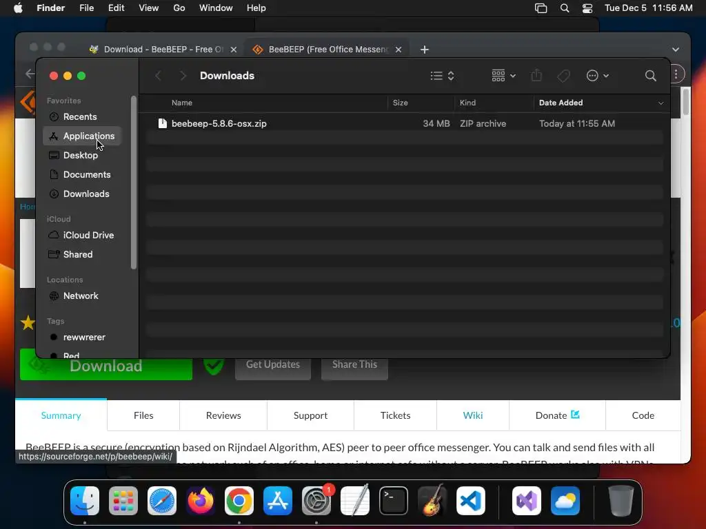
Task: Click the Share This button
Action: point(354,365)
